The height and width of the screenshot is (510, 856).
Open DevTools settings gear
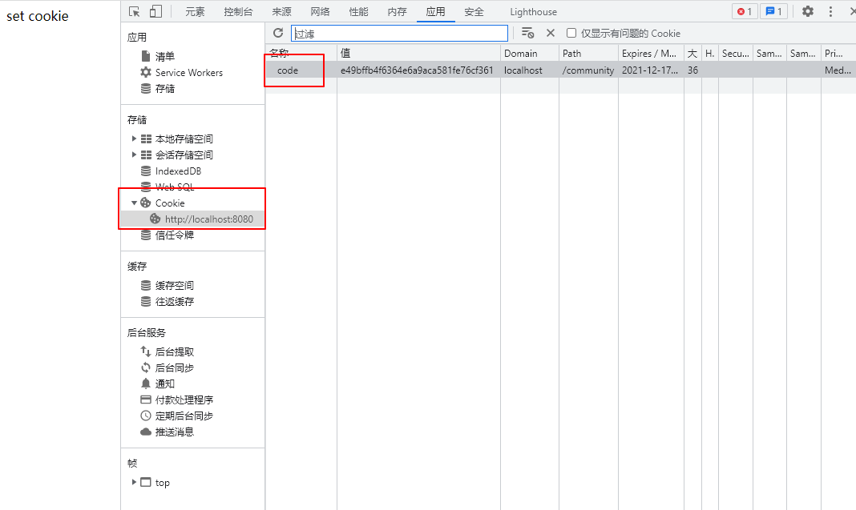(x=807, y=11)
